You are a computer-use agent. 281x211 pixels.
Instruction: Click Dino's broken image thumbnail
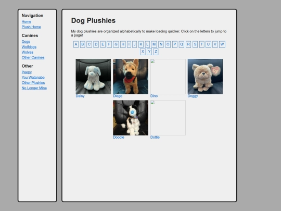[x=168, y=77]
